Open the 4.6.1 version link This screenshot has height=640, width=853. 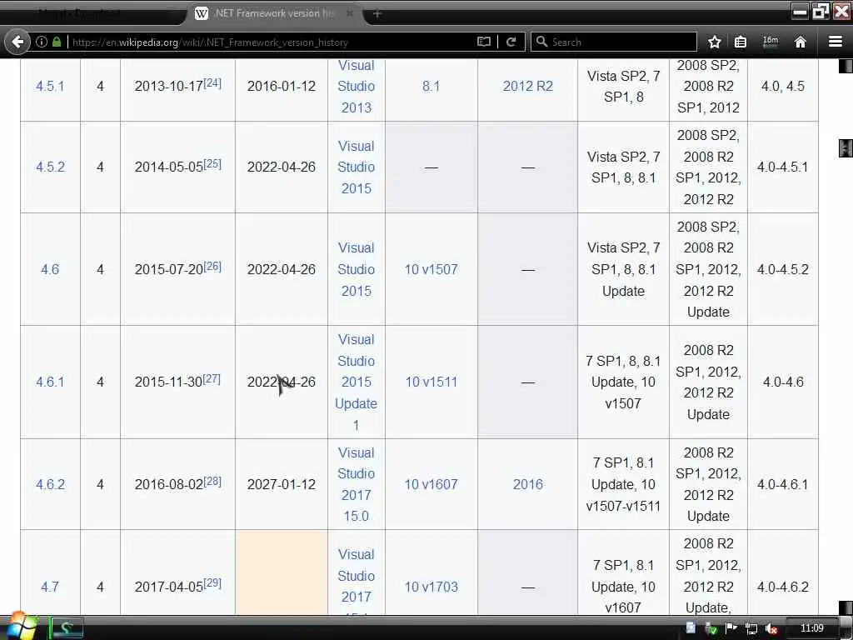pos(49,382)
